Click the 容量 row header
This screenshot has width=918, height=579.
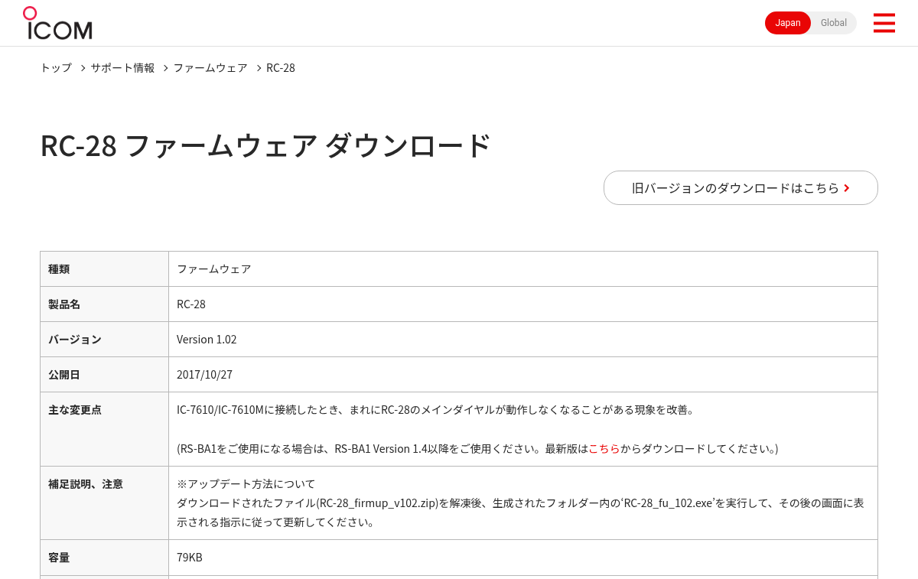pos(104,557)
